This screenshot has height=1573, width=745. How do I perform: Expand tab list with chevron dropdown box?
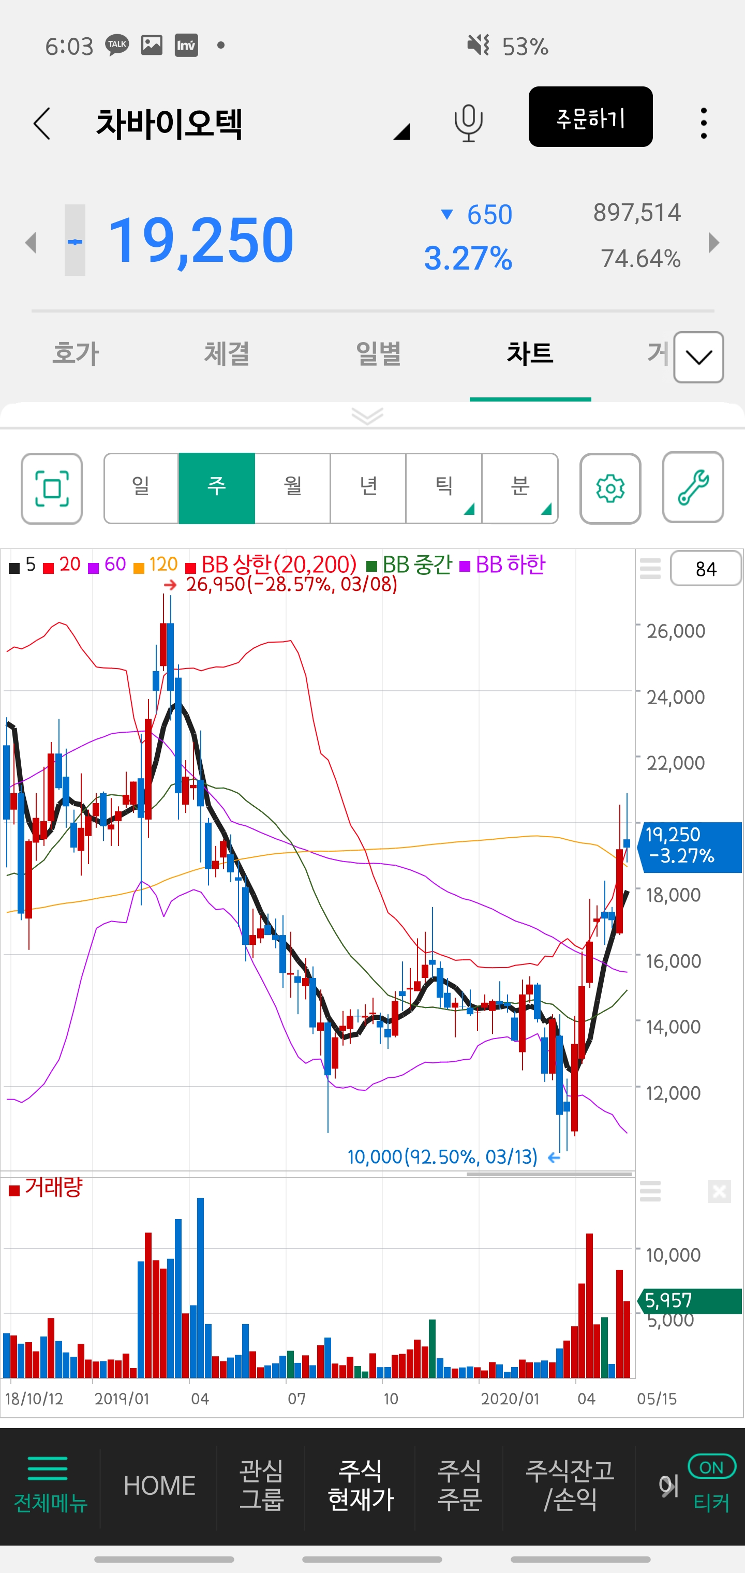coord(698,357)
